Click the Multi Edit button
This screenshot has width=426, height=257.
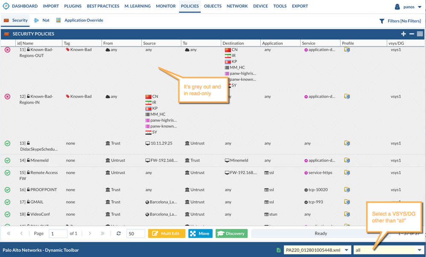coord(166,234)
